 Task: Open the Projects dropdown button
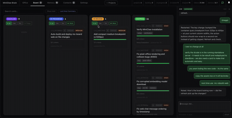pos(111,3)
